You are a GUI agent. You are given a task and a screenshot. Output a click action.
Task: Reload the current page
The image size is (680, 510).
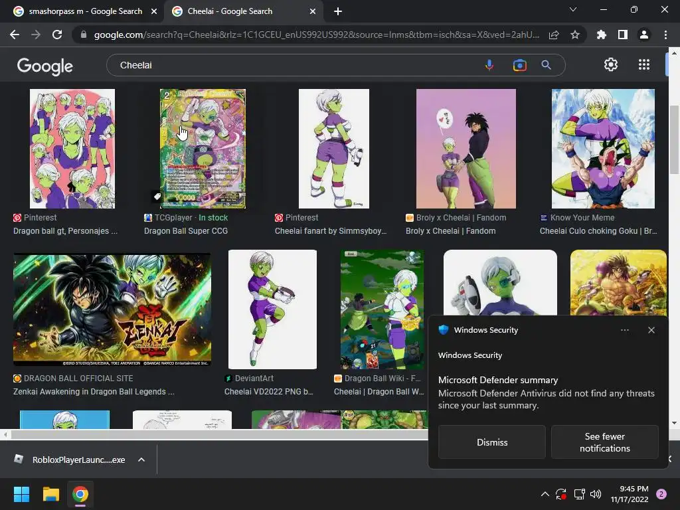click(57, 35)
